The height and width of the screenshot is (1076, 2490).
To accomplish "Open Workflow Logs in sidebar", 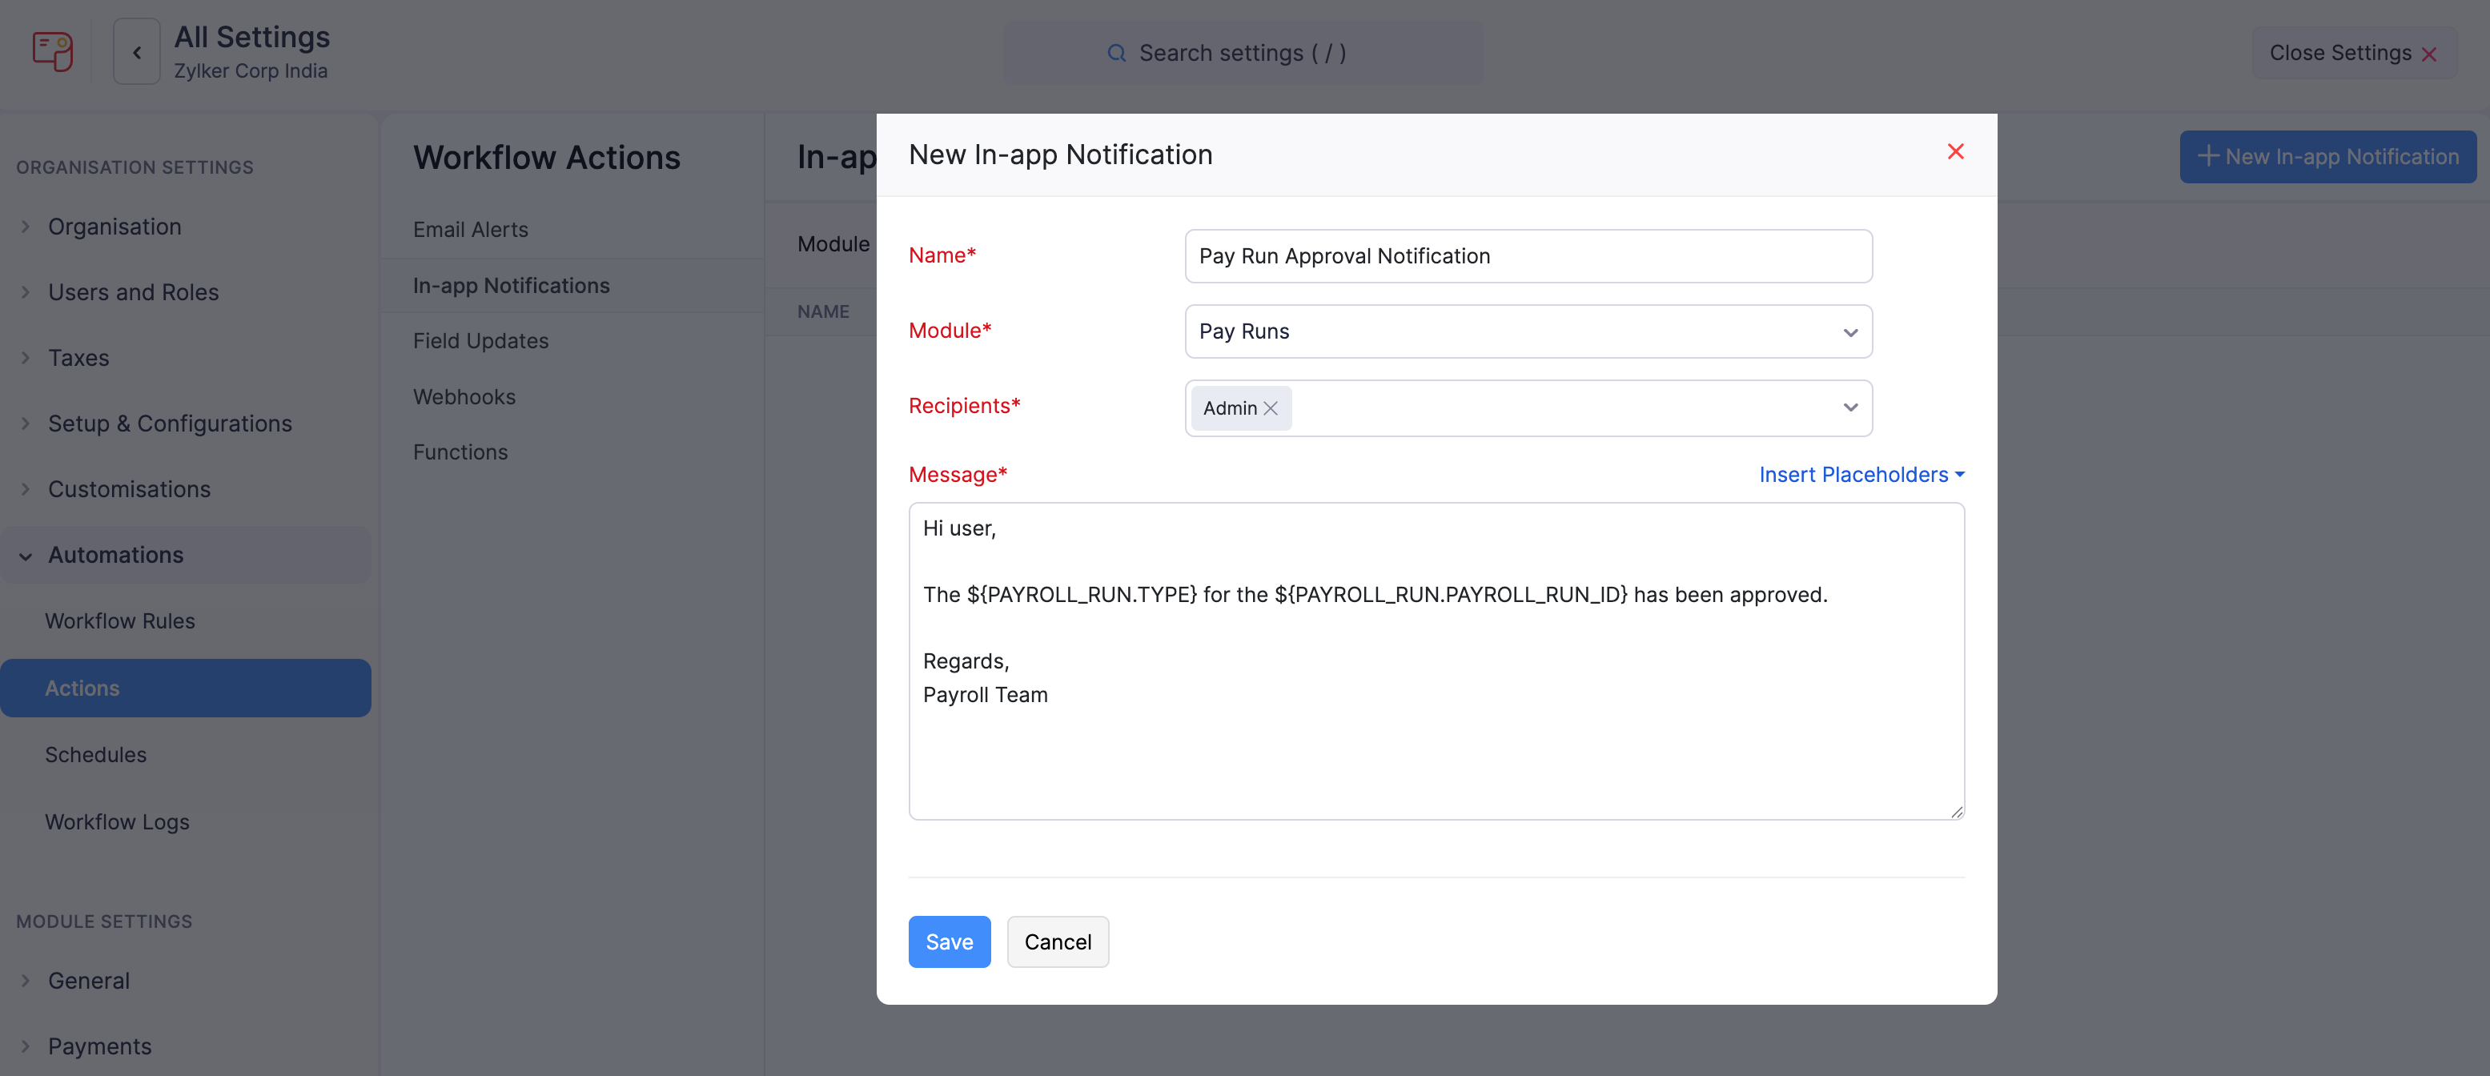I will [x=117, y=821].
